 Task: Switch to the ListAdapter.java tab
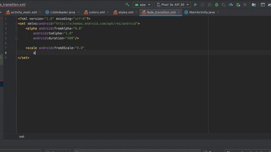(x=63, y=12)
